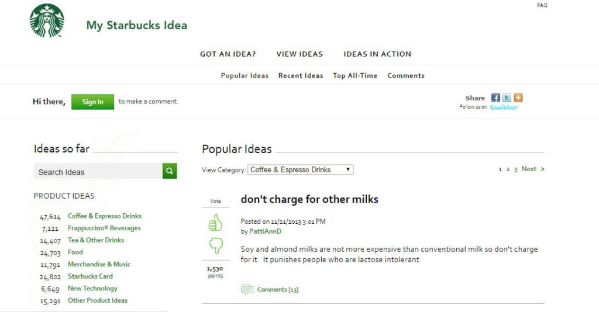This screenshot has height=312, width=599.
Task: Switch to the Popular Ideas tab
Action: coord(245,75)
